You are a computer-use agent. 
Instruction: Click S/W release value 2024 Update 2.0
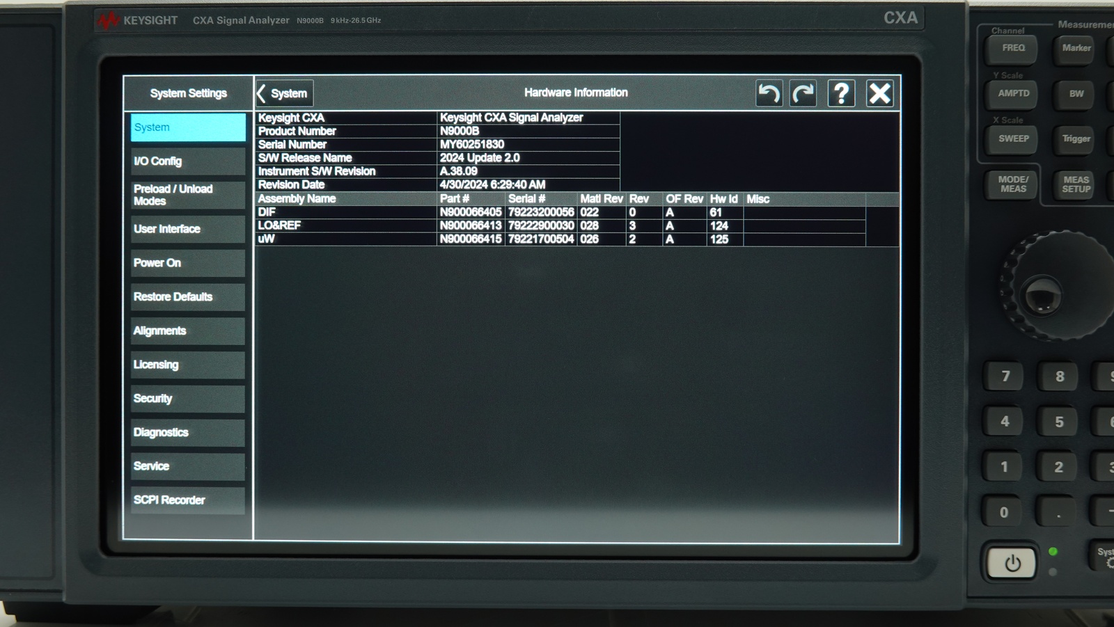point(480,158)
